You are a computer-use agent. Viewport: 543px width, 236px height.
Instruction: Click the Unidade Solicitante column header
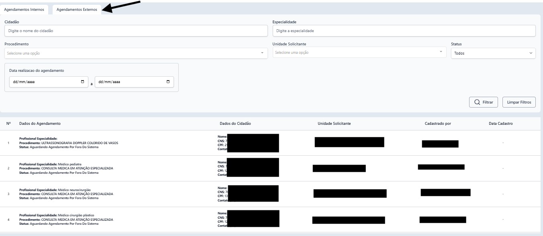334,124
